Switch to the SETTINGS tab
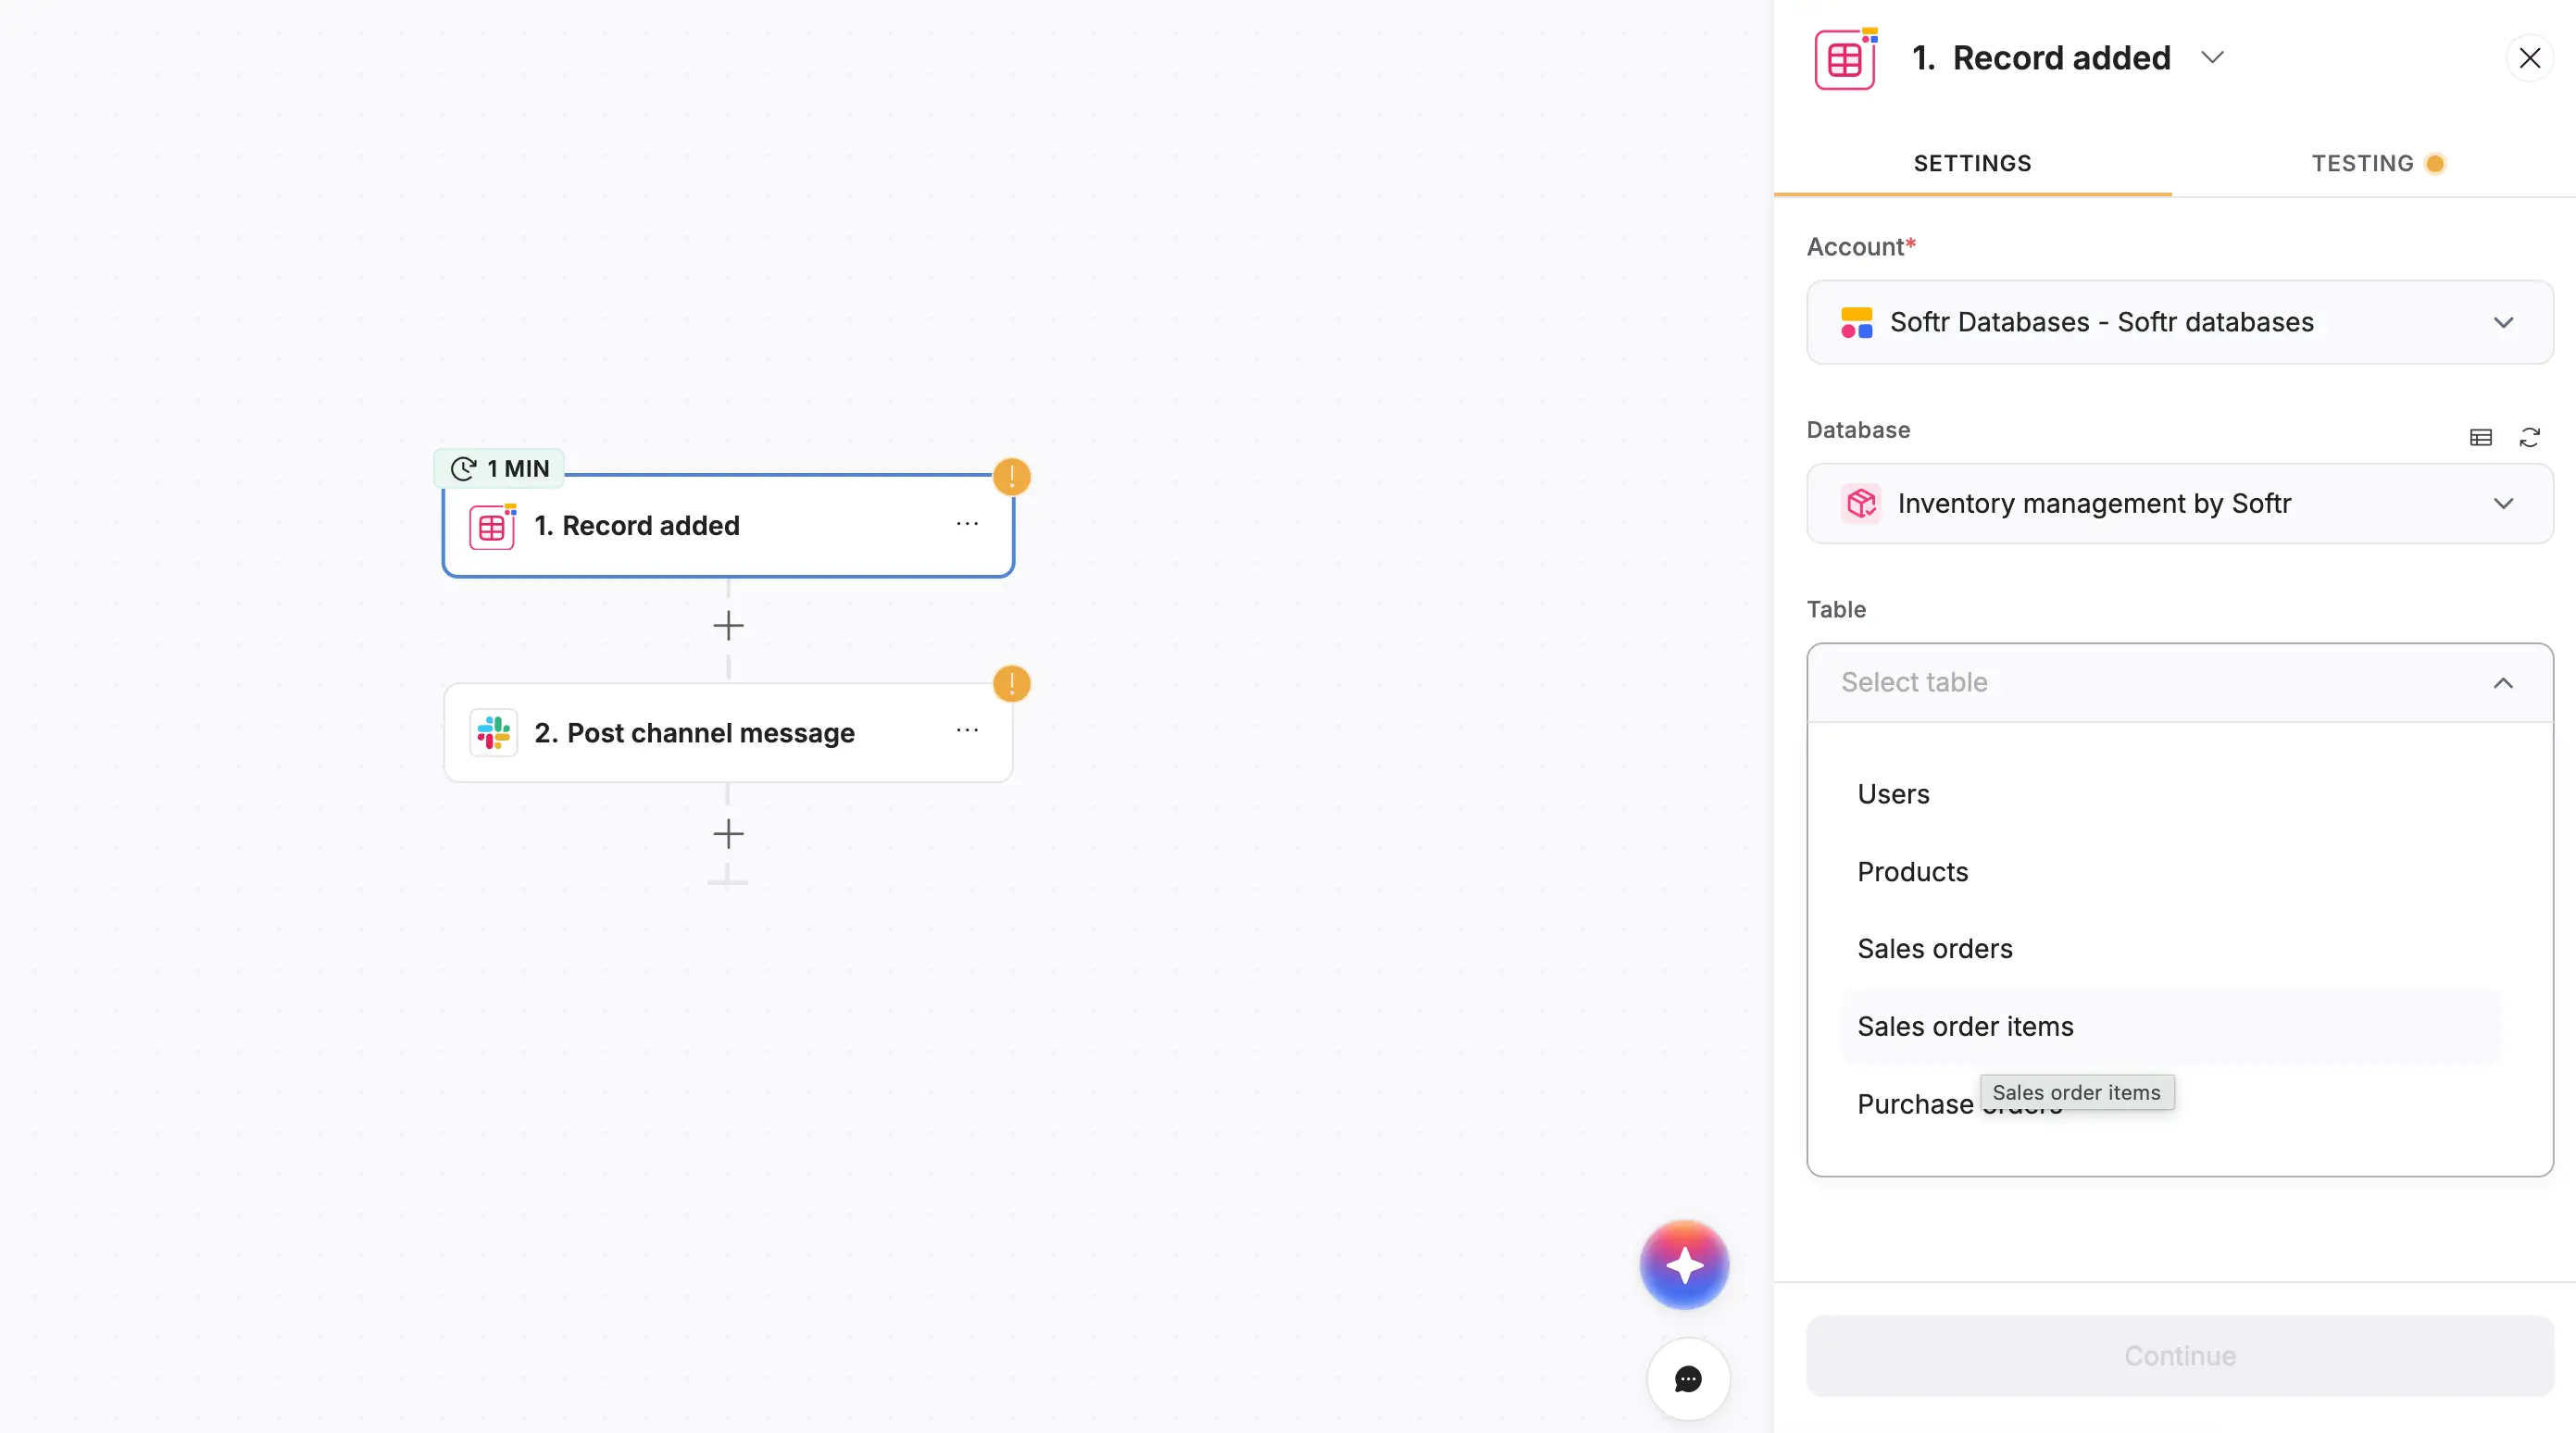Screen dimensions: 2576x1433 (1972, 163)
